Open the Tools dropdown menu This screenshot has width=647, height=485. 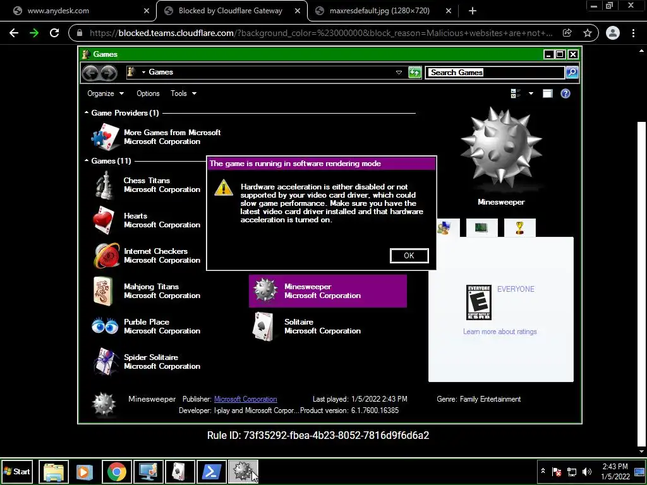click(x=184, y=93)
